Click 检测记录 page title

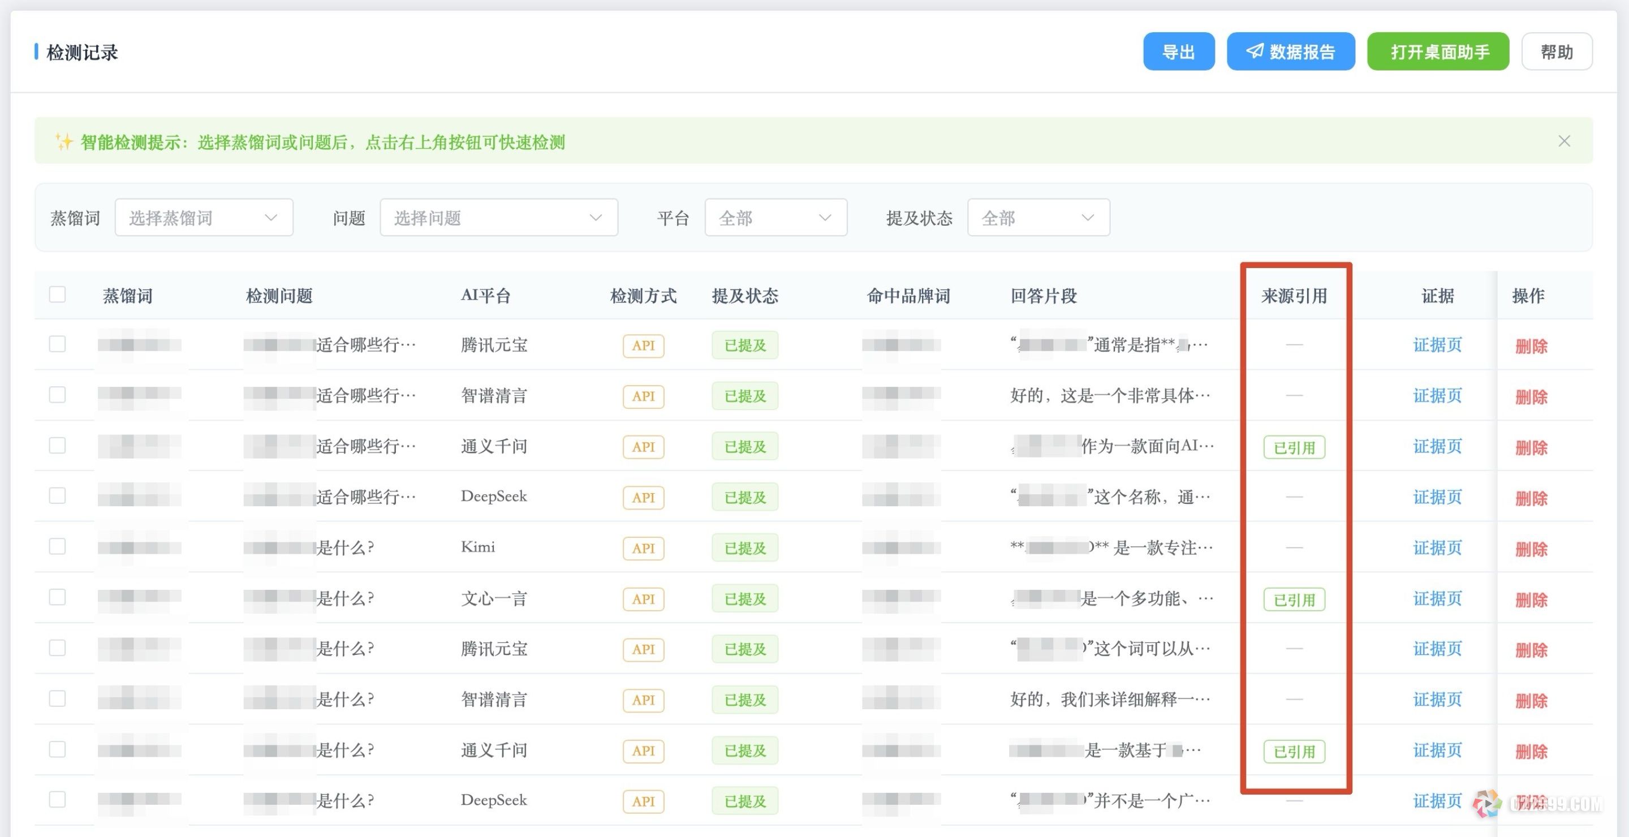pos(82,53)
